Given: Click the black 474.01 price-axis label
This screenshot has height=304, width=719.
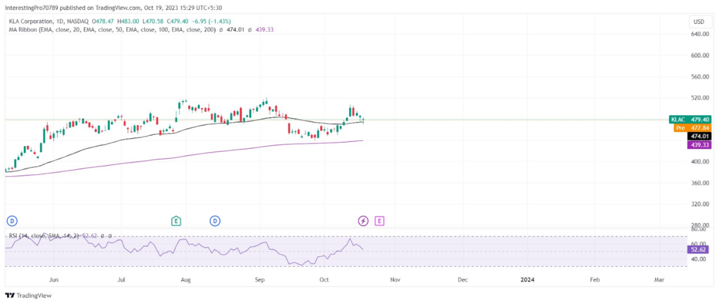Looking at the screenshot, I should pyautogui.click(x=699, y=136).
